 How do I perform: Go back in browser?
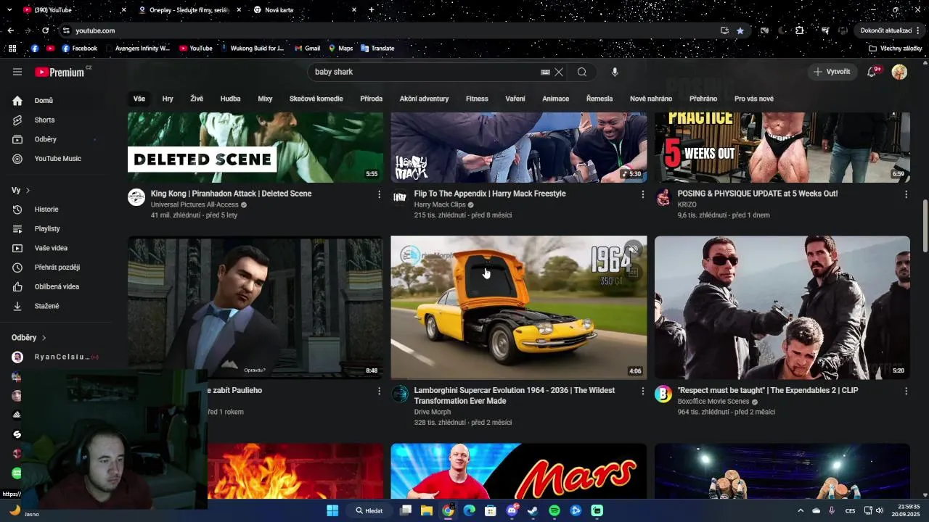click(10, 30)
